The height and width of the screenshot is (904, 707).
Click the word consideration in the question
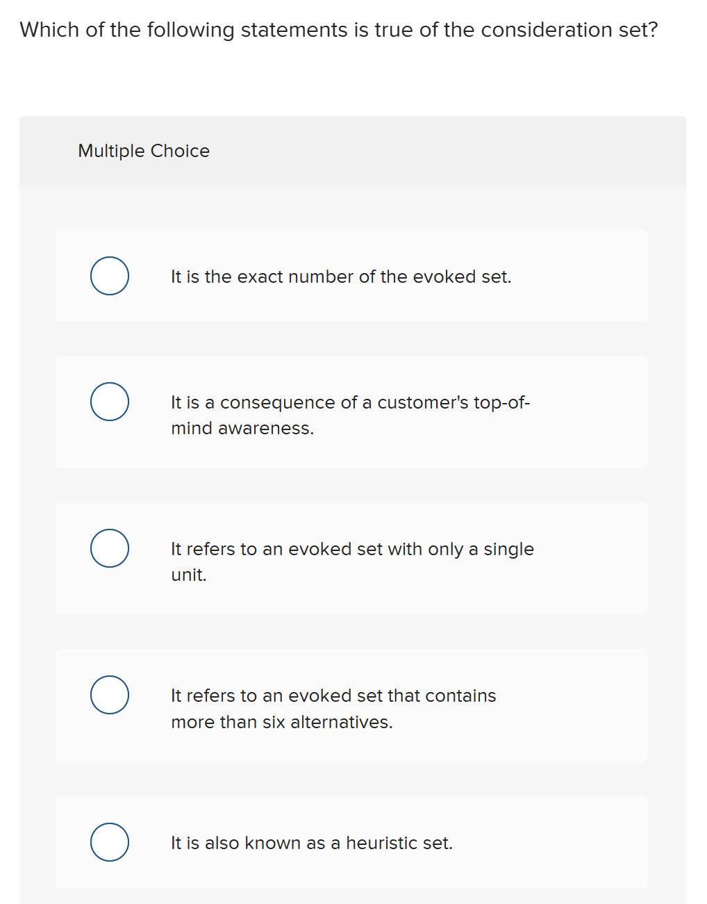pos(528,29)
